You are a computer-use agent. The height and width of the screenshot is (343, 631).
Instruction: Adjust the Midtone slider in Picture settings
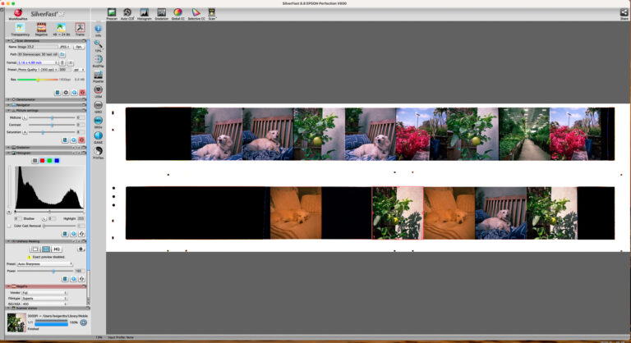pos(51,118)
